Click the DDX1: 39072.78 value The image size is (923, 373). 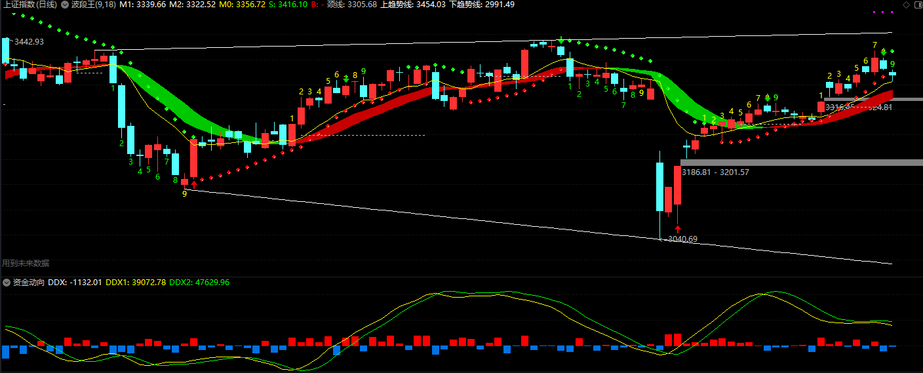click(136, 283)
